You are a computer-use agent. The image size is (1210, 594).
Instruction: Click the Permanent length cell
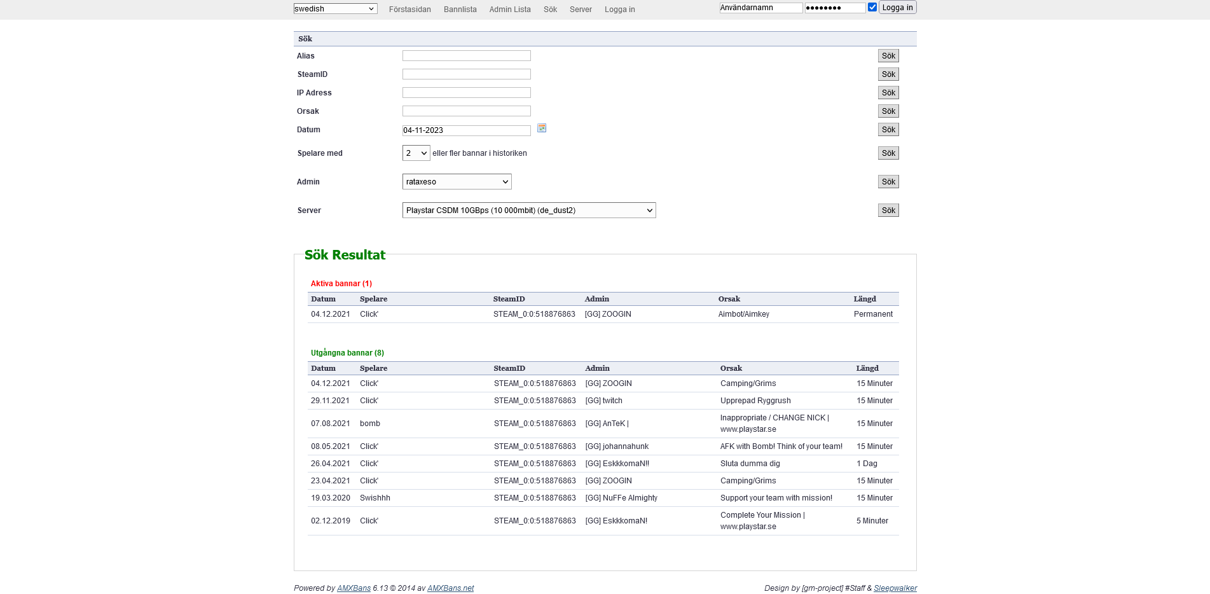click(x=873, y=314)
